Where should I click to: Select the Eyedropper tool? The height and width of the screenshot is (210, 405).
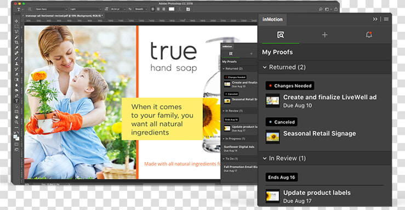pyautogui.click(x=16, y=48)
